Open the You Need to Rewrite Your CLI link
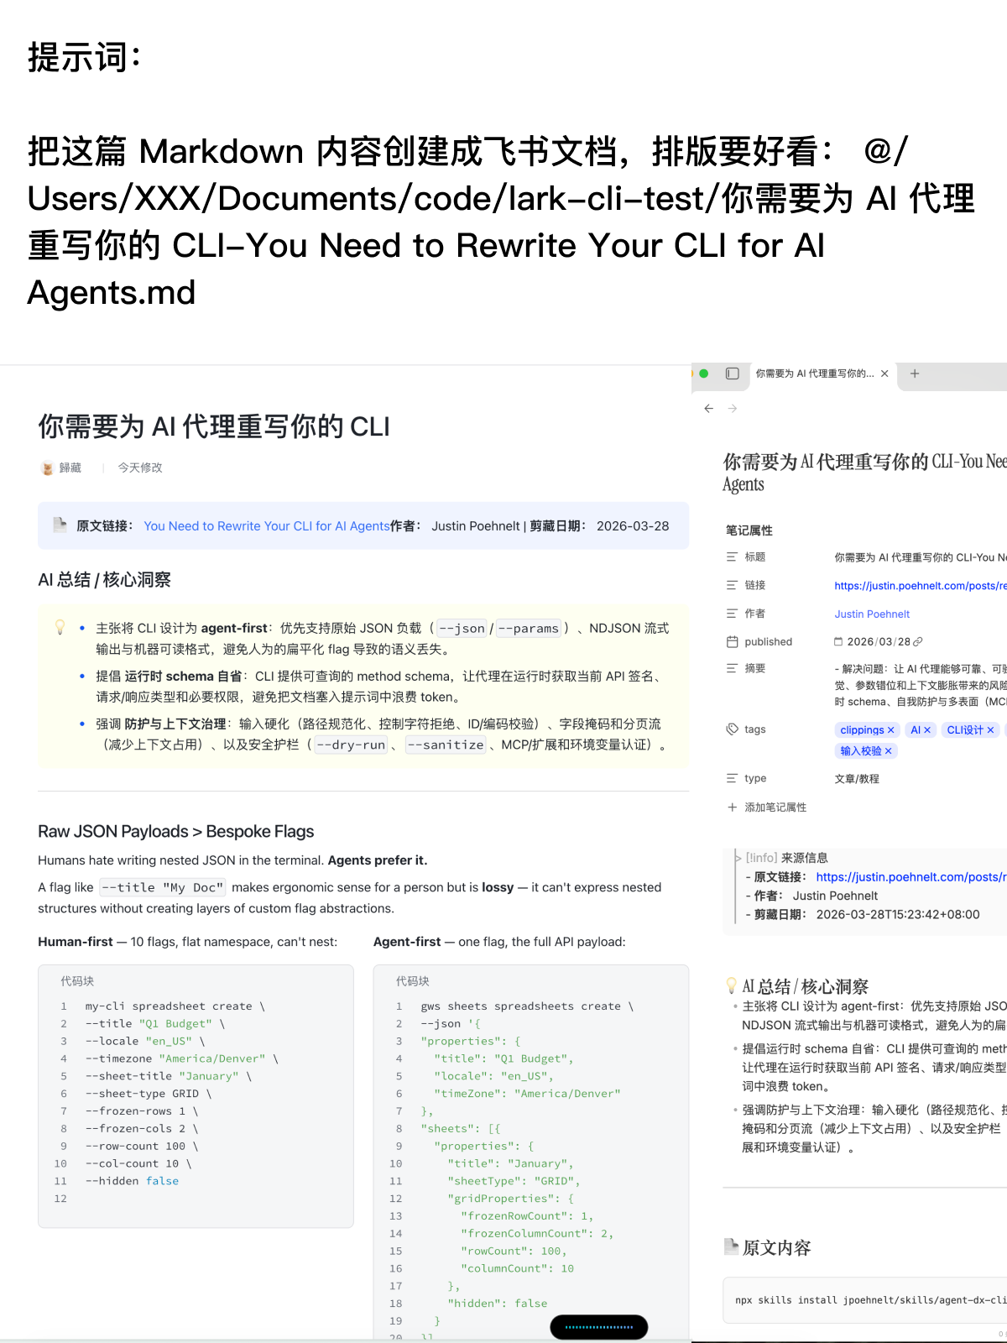The height and width of the screenshot is (1343, 1007). [x=266, y=526]
